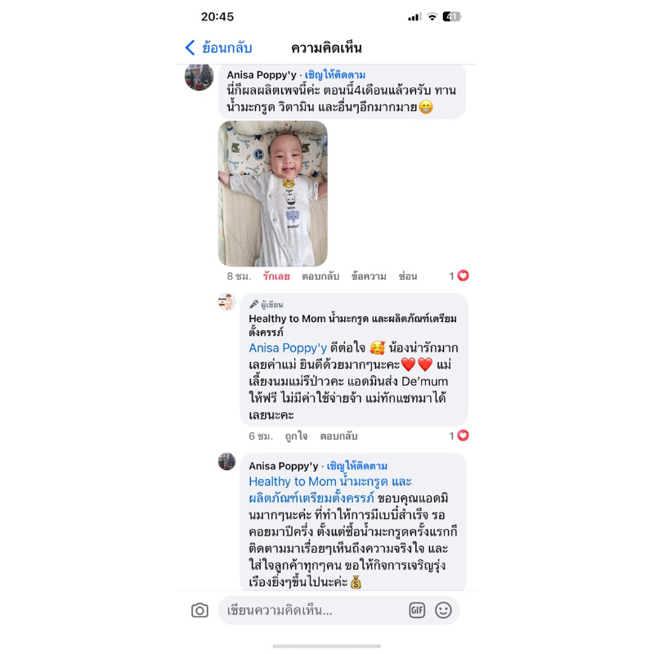This screenshot has height=654, width=654.
Task: Toggle the รักเลย reaction on the photo comment
Action: (x=276, y=276)
